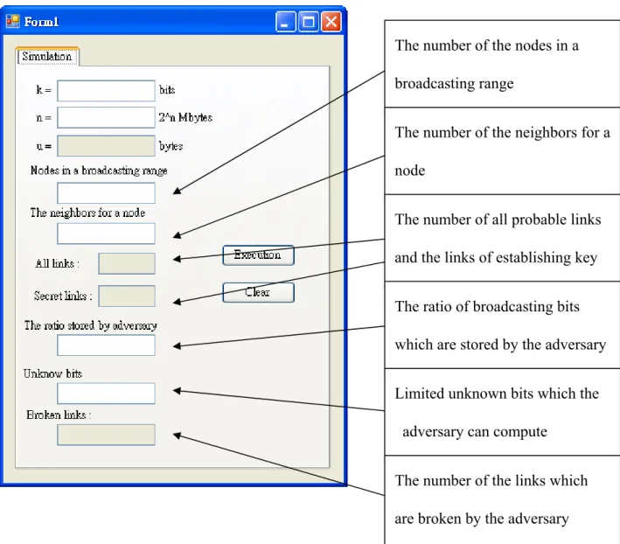Select the All links output box
This screenshot has width=620, height=544.
(127, 264)
